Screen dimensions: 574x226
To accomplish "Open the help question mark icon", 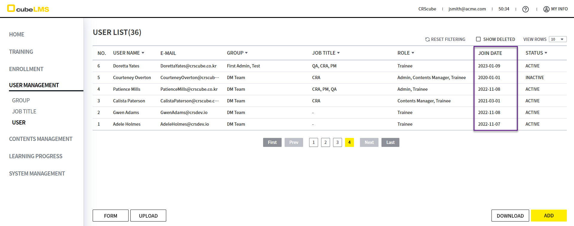I will [x=525, y=9].
